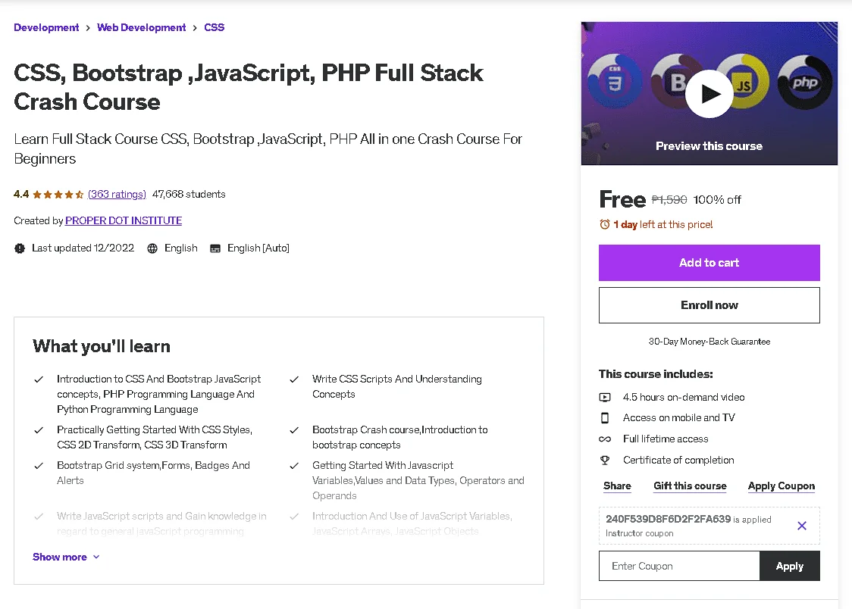The width and height of the screenshot is (852, 609).
Task: Open Gift this course
Action: [690, 486]
